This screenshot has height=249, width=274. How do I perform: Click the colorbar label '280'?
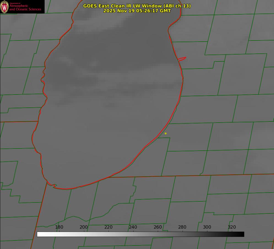coord(182,227)
